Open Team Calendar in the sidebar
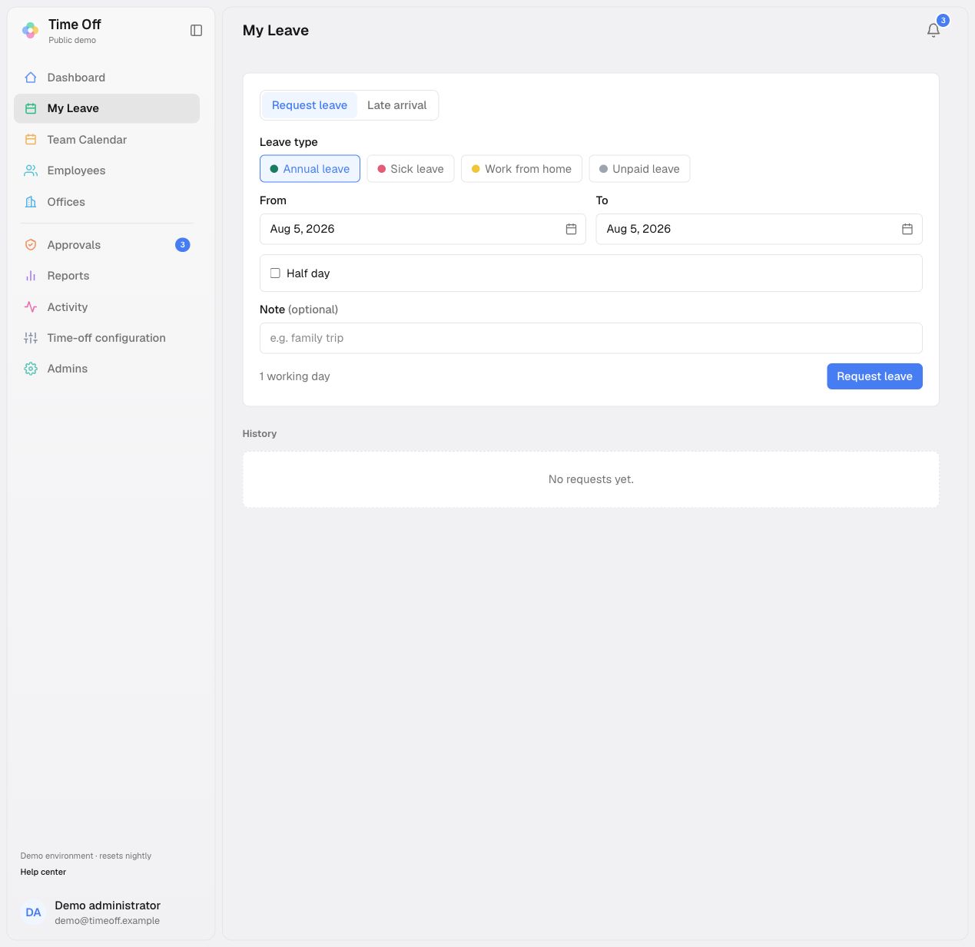 107,140
